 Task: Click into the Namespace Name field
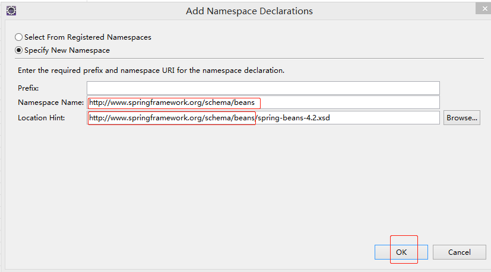click(264, 103)
